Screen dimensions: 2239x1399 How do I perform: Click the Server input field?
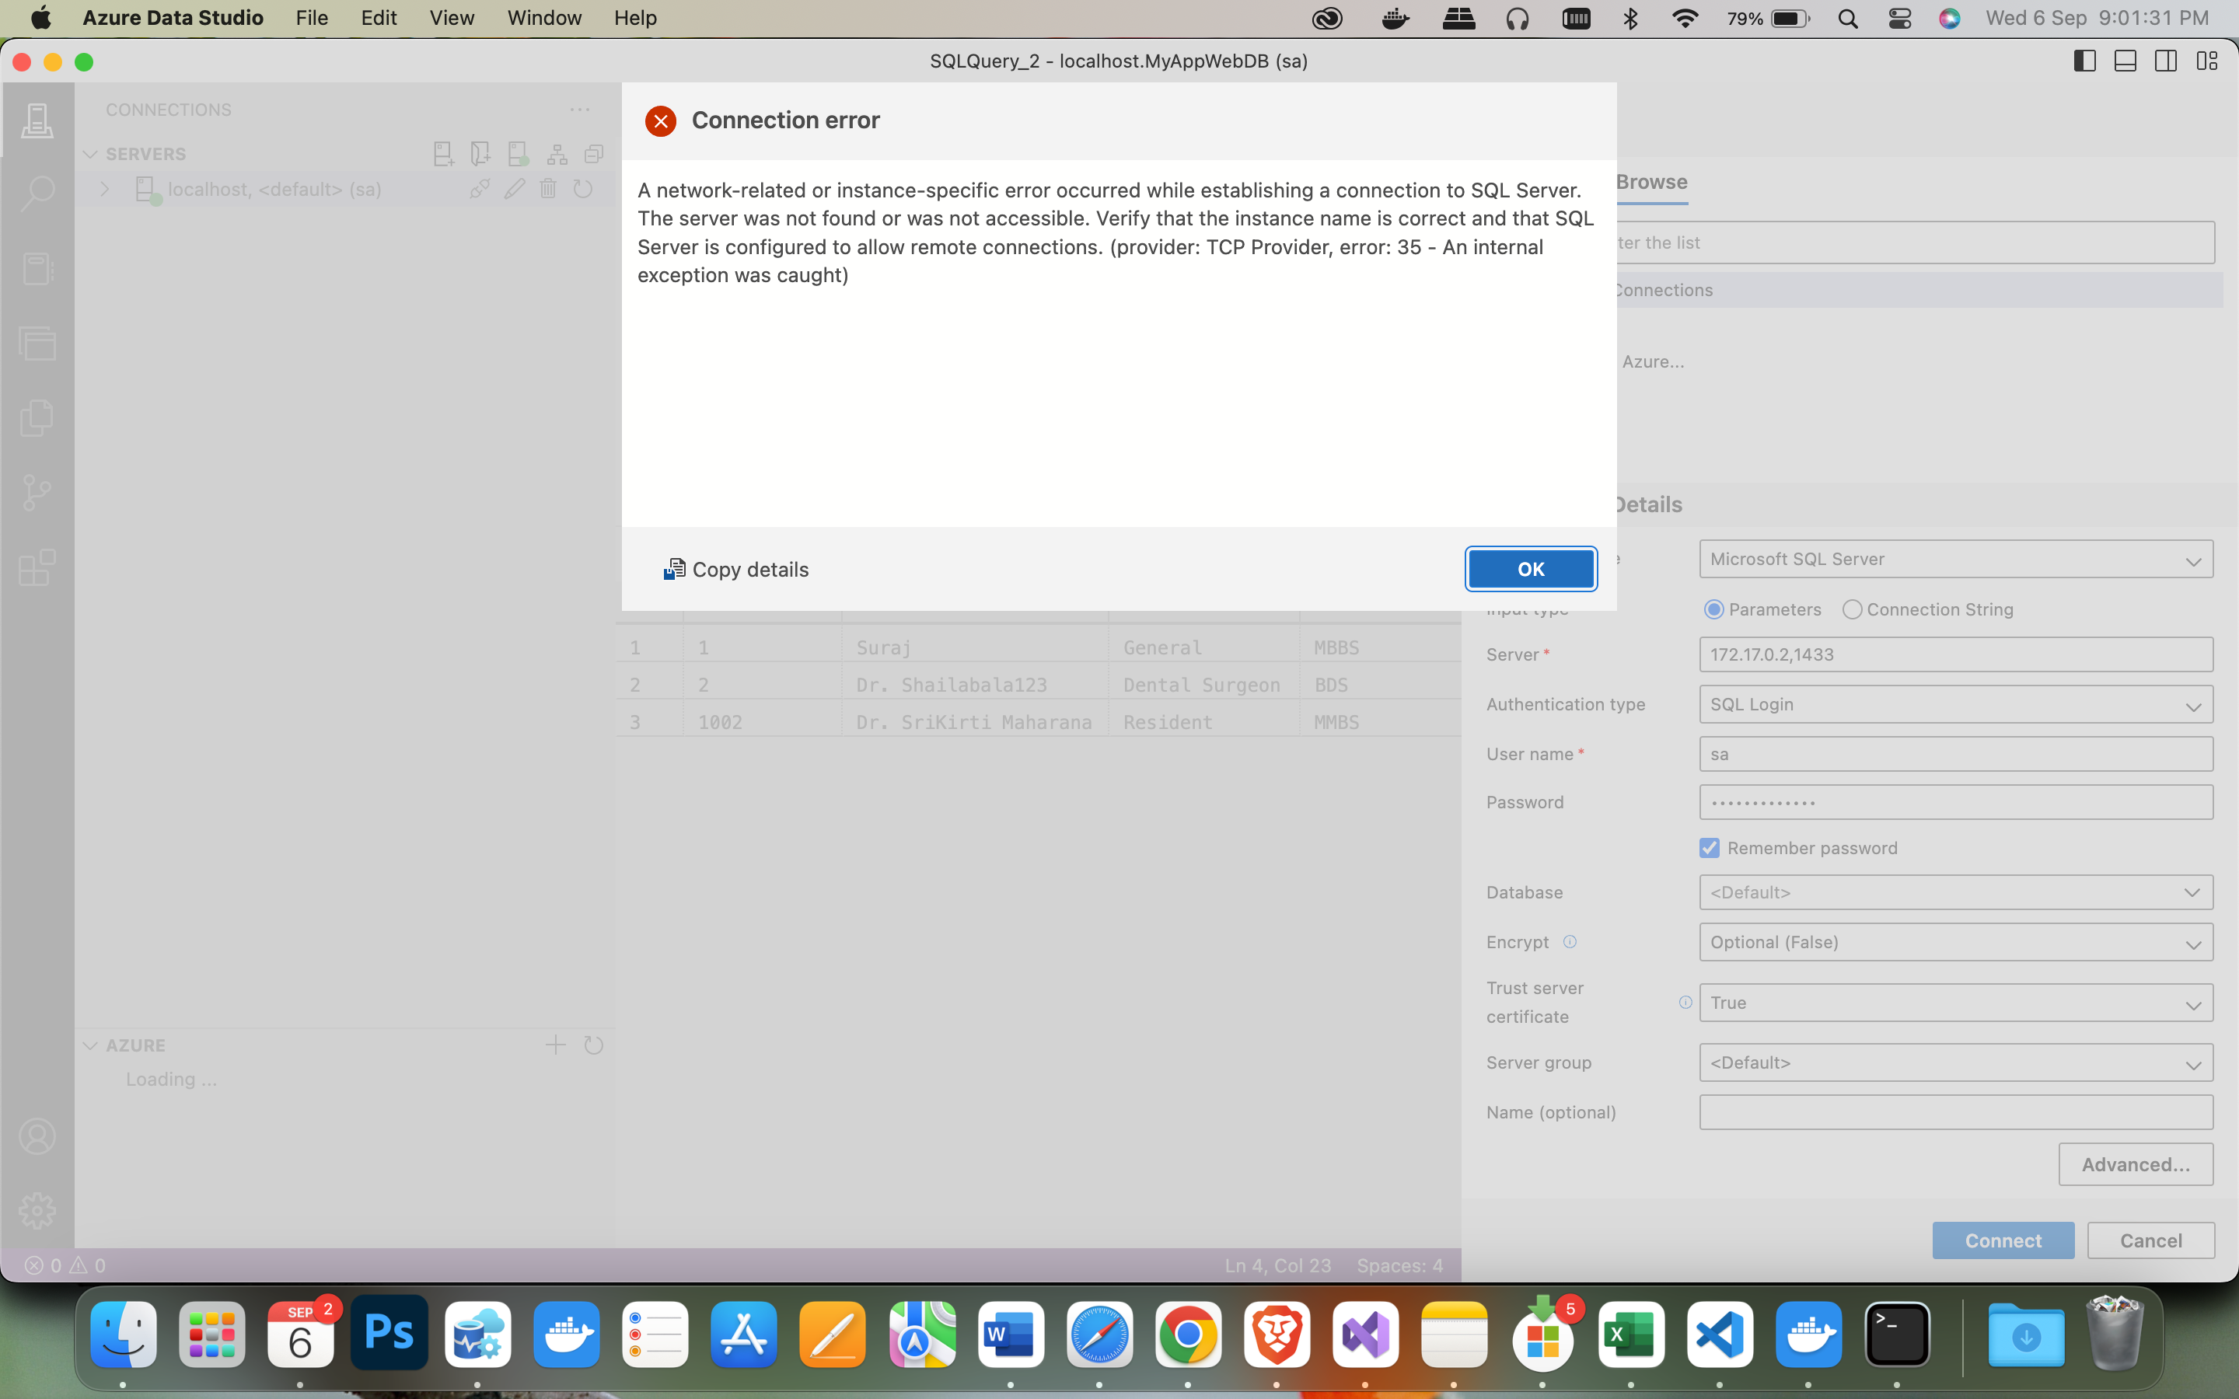point(1955,654)
